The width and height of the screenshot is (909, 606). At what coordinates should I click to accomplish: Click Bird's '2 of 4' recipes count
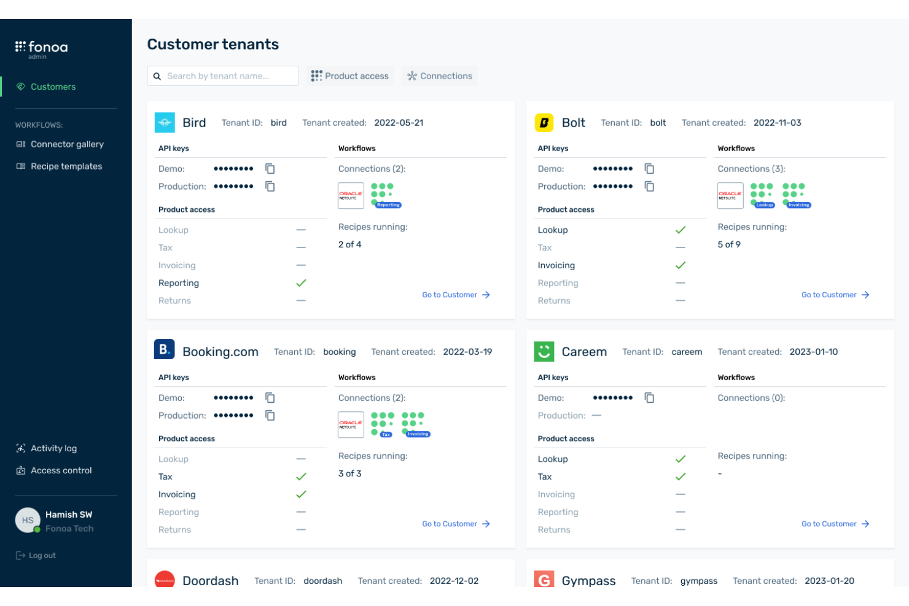coord(350,244)
